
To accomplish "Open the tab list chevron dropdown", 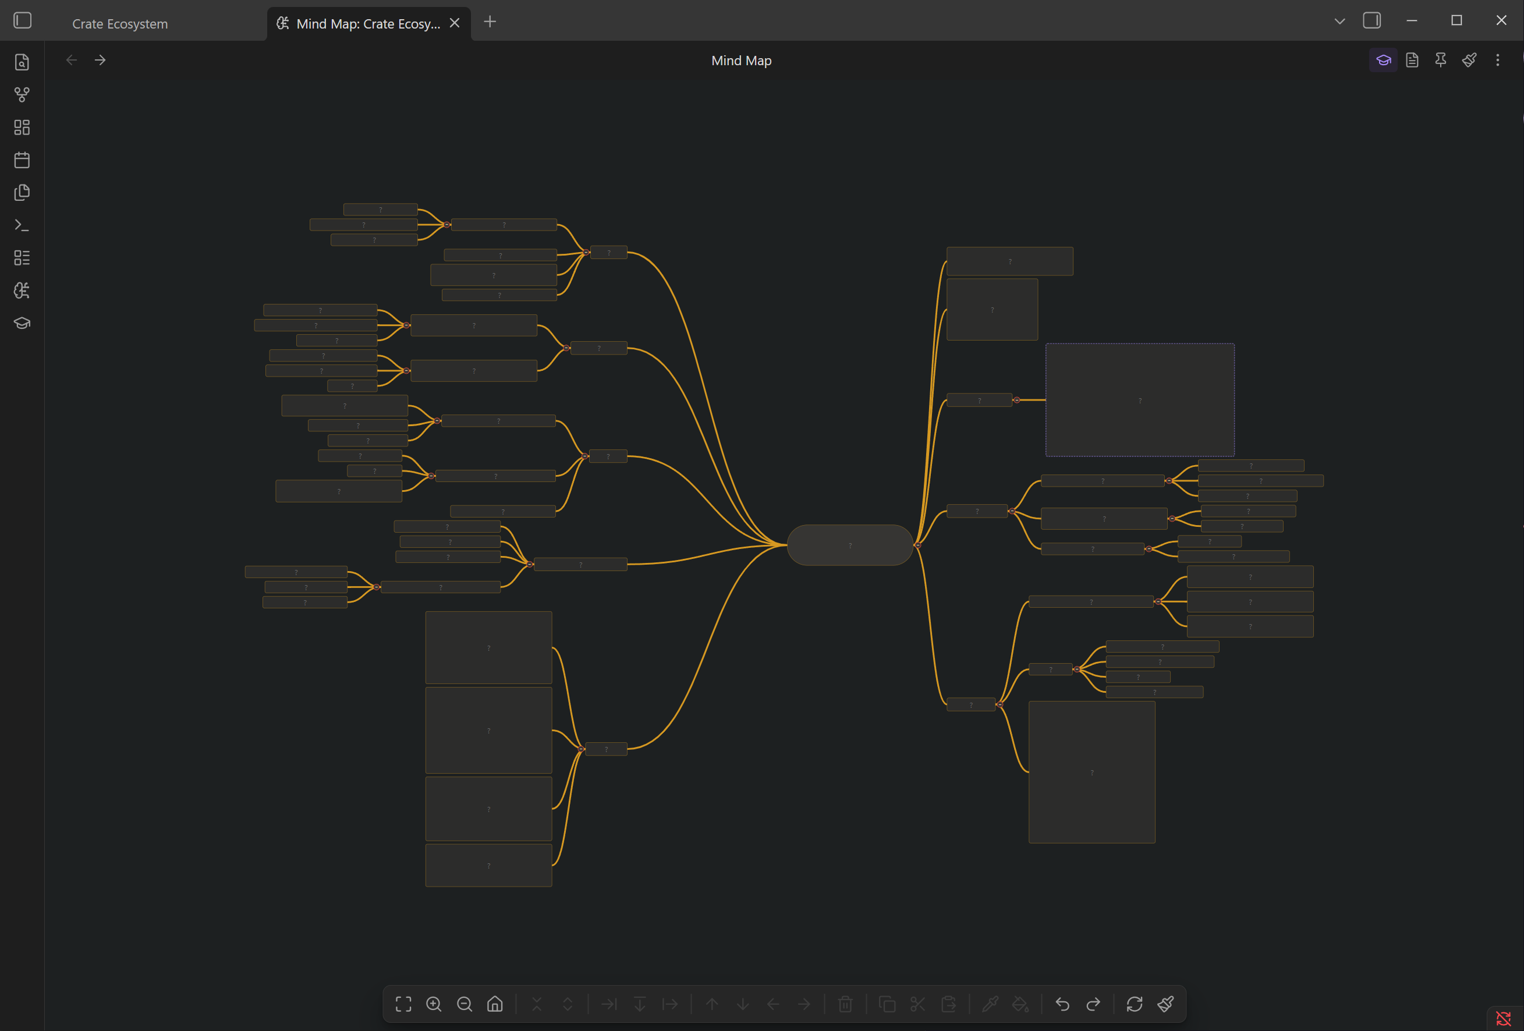I will [1339, 20].
